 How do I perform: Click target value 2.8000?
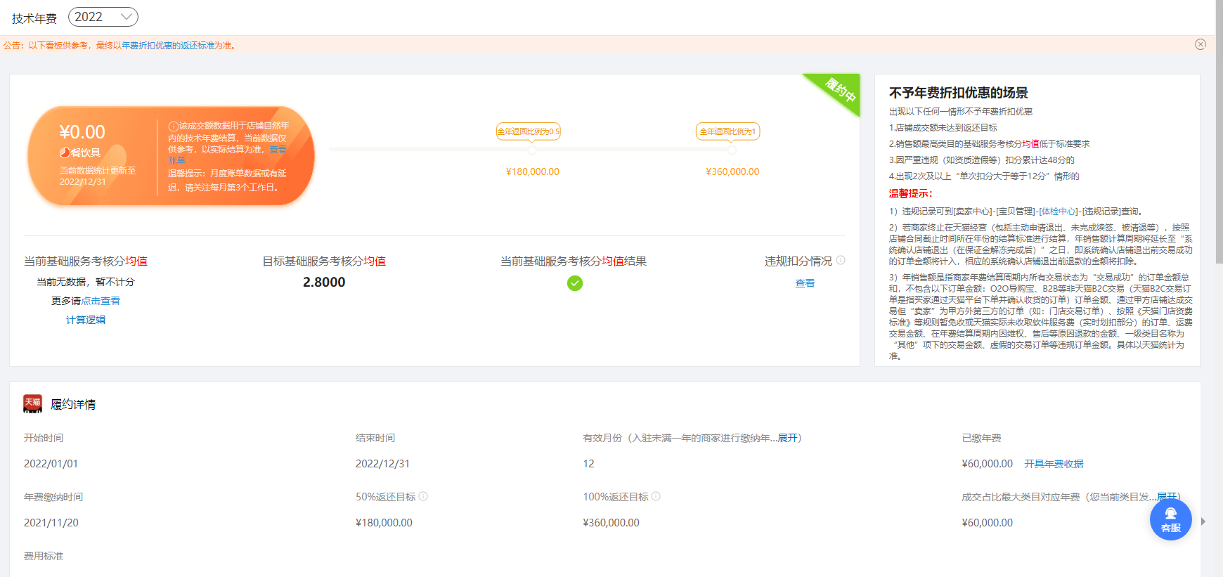click(324, 283)
